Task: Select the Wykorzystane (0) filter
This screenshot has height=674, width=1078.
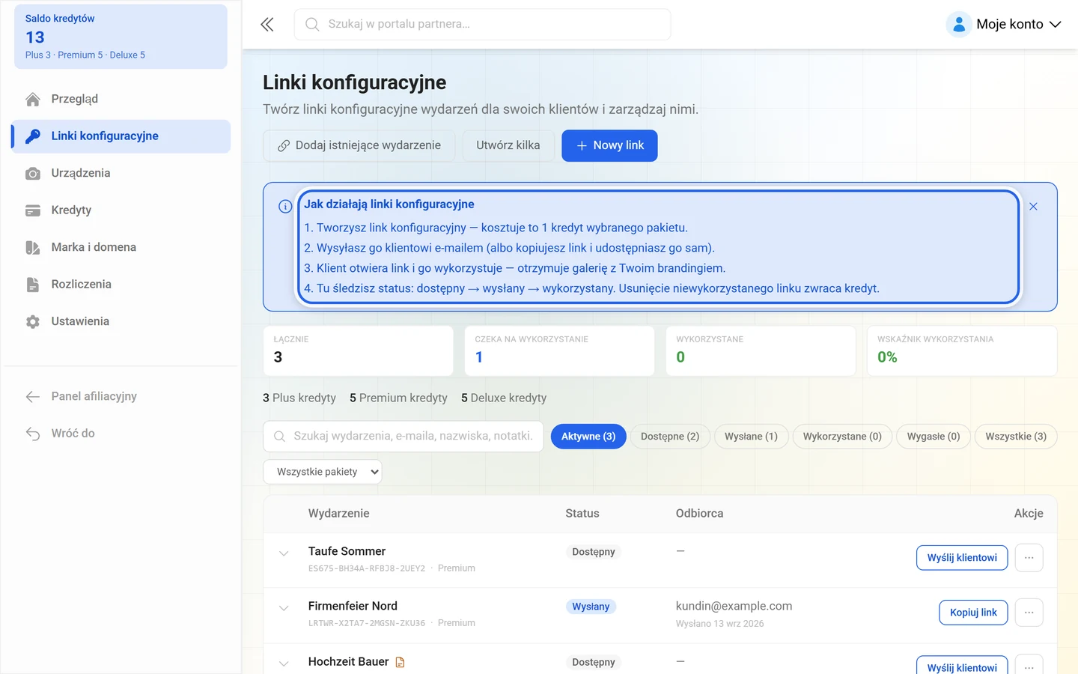Action: [x=842, y=437]
